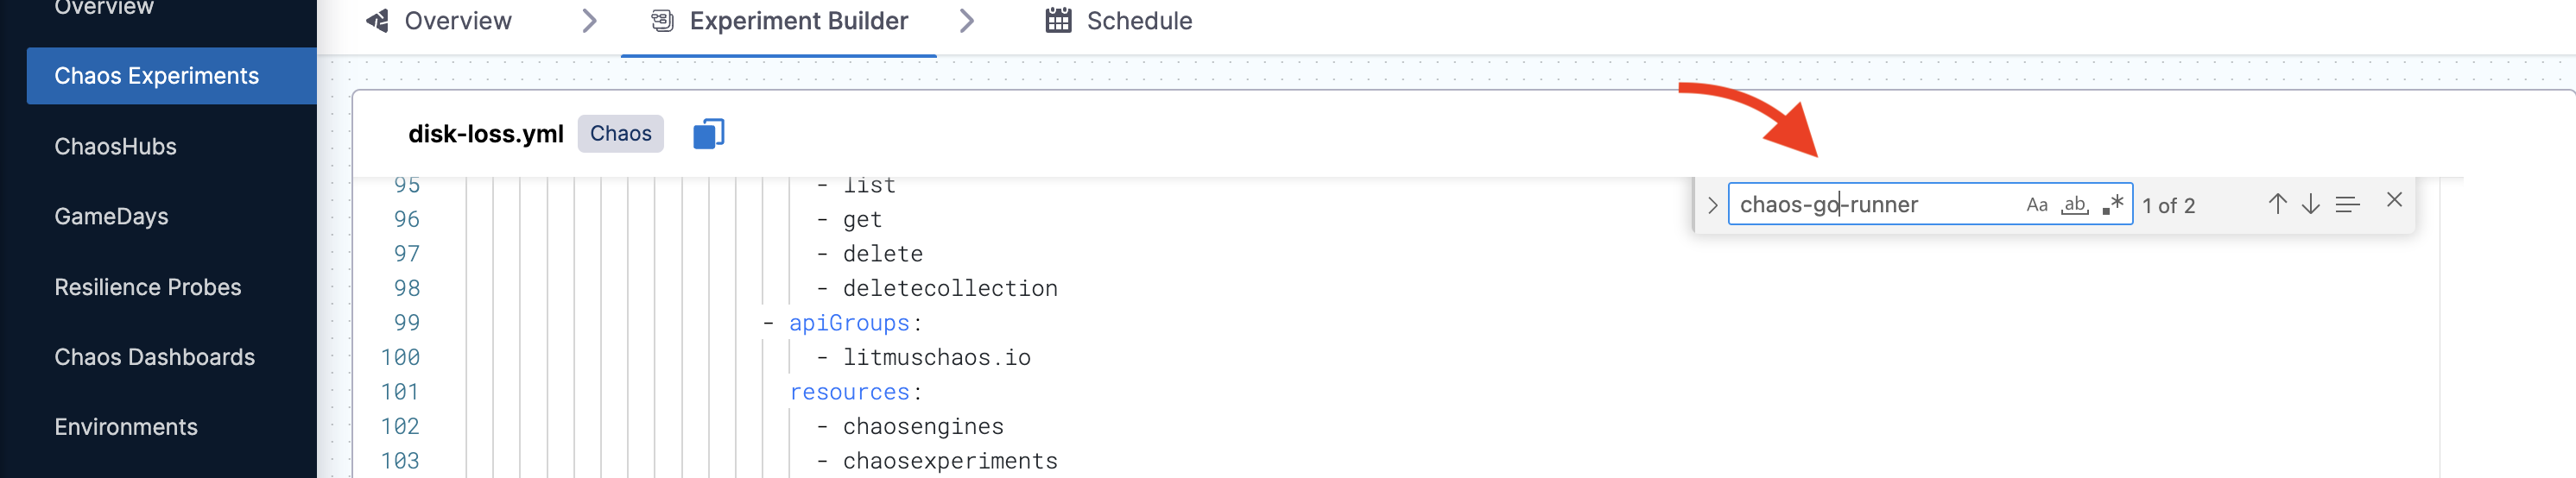Go to previous search match arrow

(x=2277, y=205)
